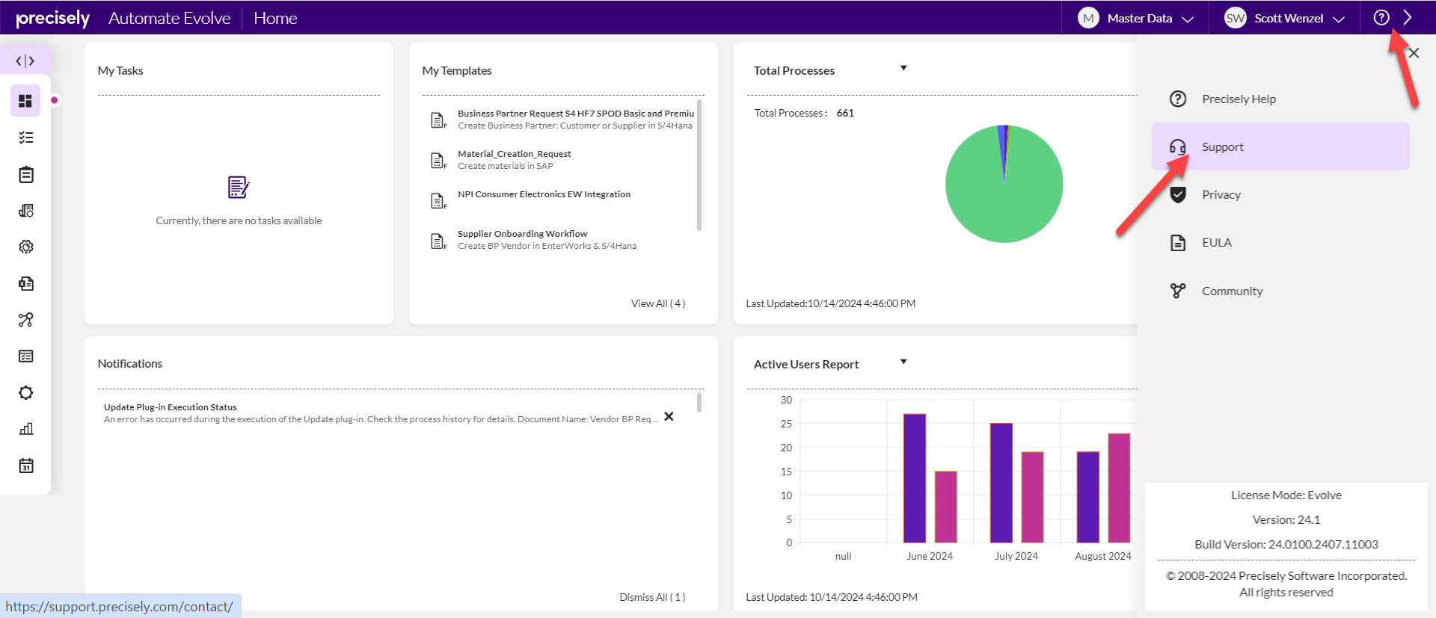Open the clipboard icon in the left sidebar

click(x=26, y=174)
